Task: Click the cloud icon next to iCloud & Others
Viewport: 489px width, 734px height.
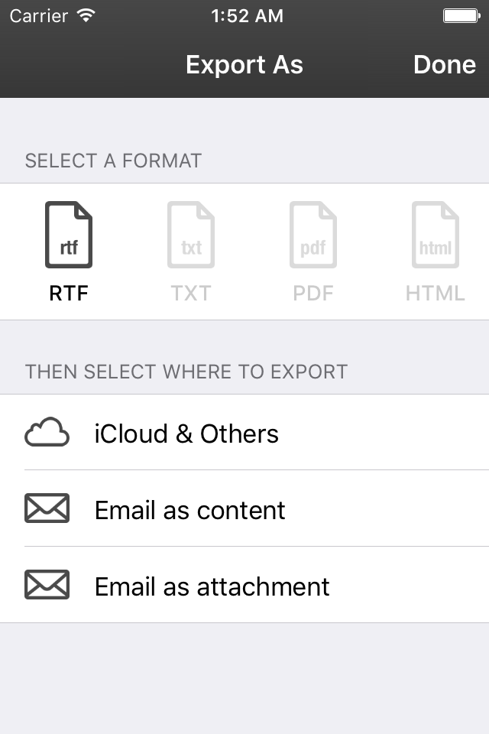Action: pyautogui.click(x=47, y=432)
